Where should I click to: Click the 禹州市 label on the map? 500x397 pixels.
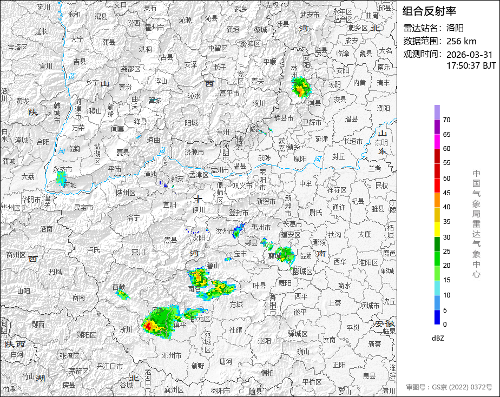[x=260, y=227]
